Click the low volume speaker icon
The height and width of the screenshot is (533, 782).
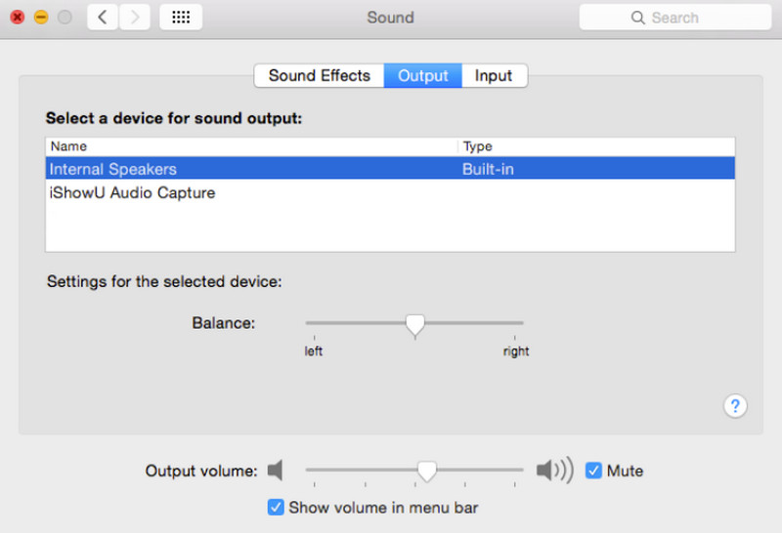point(276,471)
